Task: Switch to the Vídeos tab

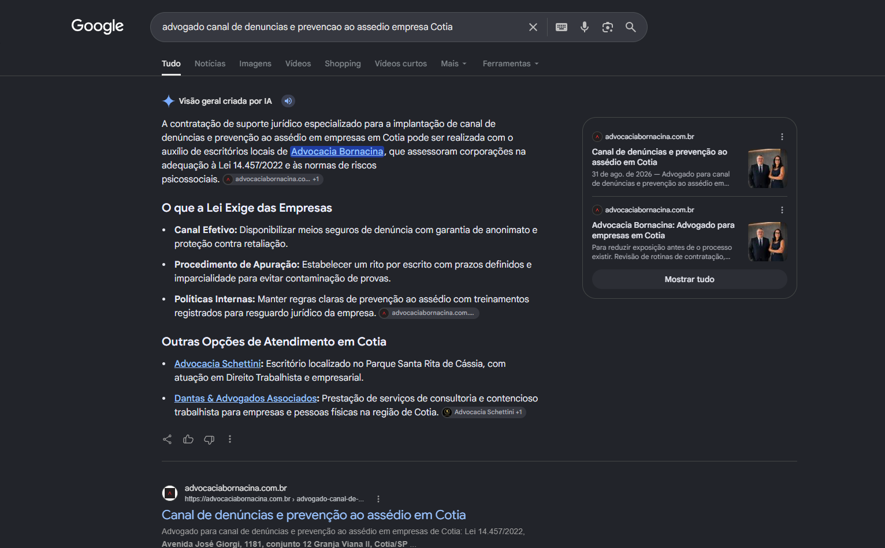Action: (298, 63)
